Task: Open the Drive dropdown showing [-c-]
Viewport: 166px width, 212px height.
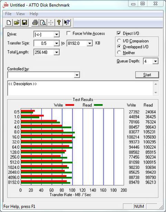Action: click(x=56, y=34)
